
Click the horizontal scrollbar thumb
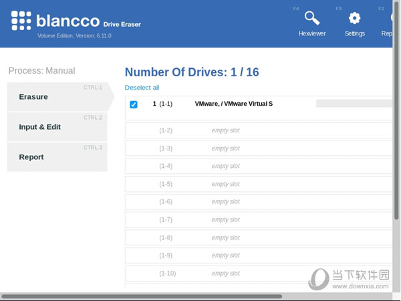[x=142, y=296]
